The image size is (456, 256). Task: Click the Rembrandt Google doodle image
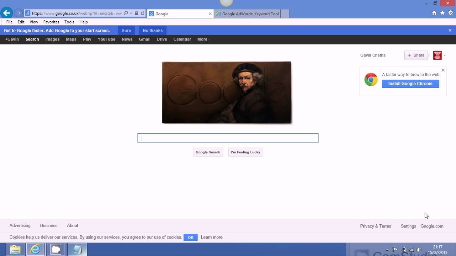pos(227,92)
